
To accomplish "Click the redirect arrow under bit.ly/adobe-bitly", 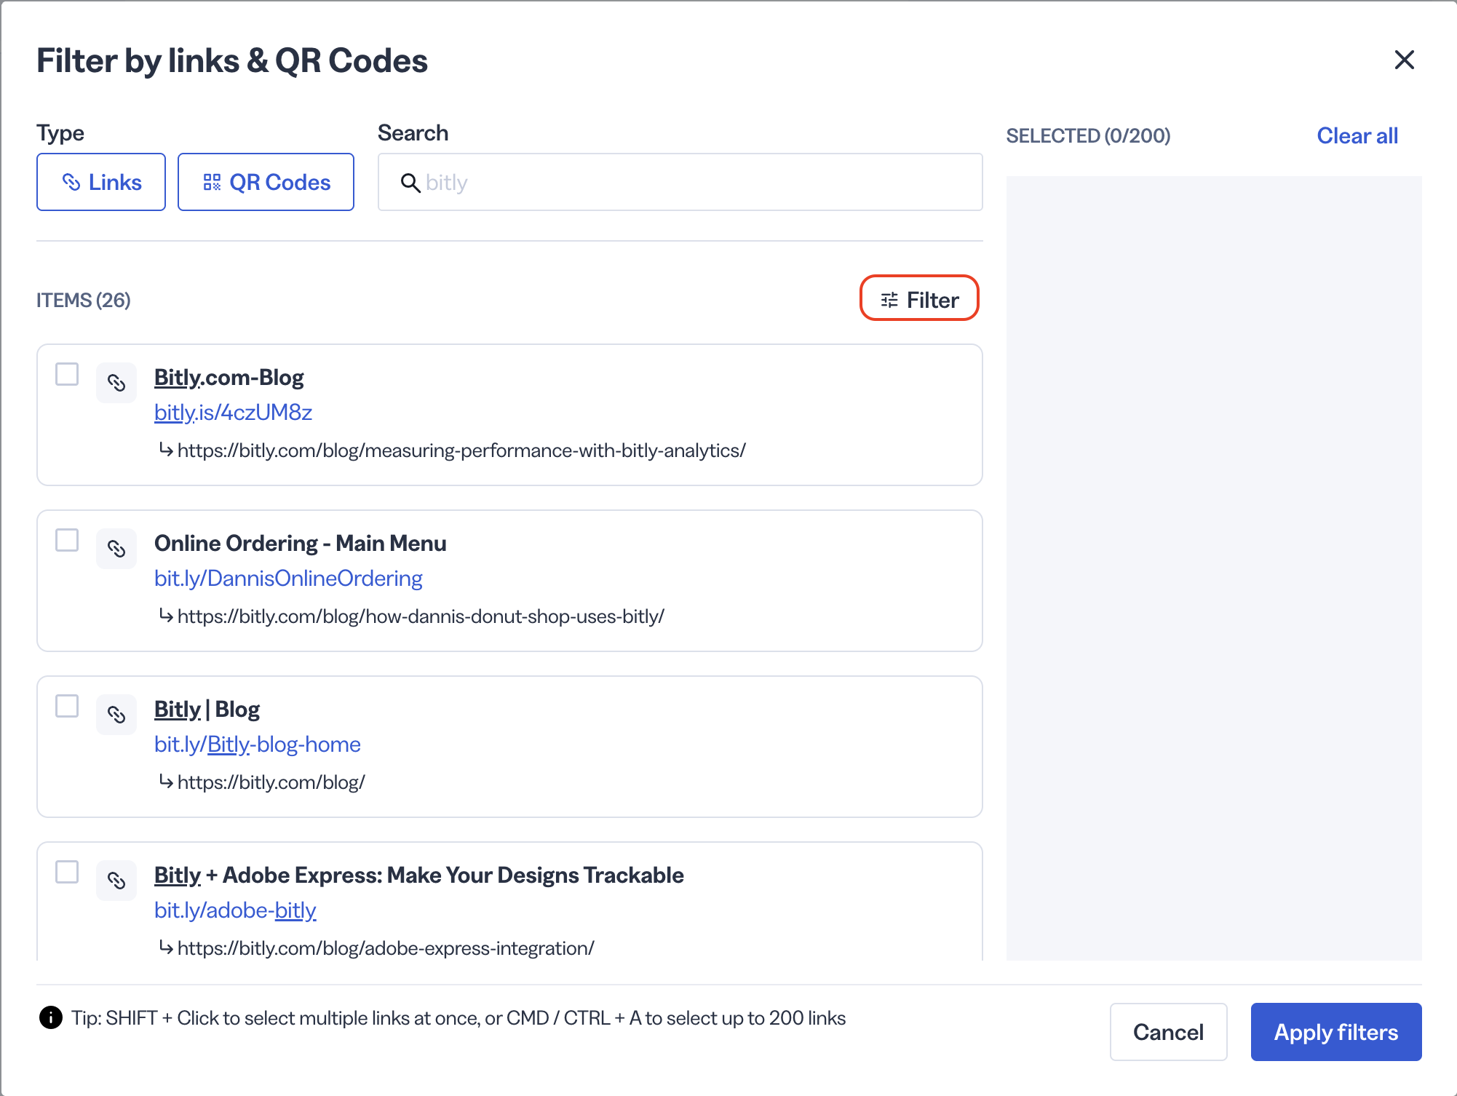I will click(x=166, y=948).
